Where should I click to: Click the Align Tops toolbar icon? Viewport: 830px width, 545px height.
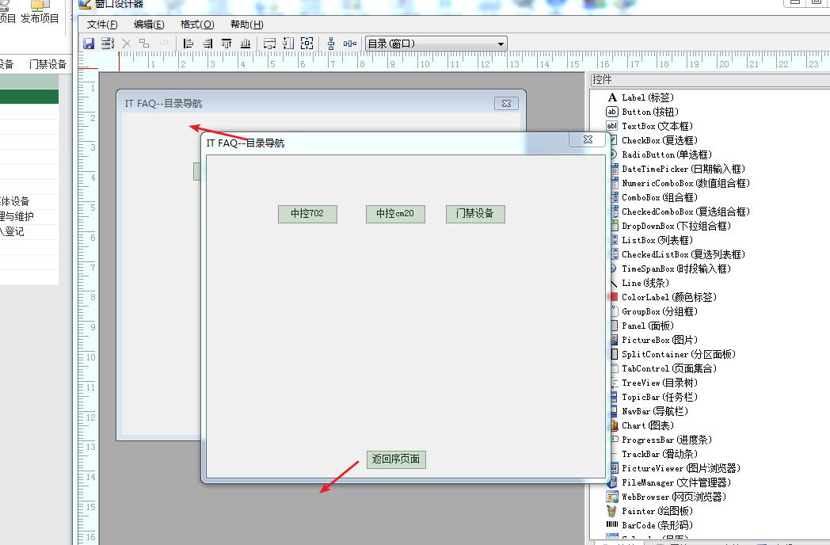click(227, 44)
